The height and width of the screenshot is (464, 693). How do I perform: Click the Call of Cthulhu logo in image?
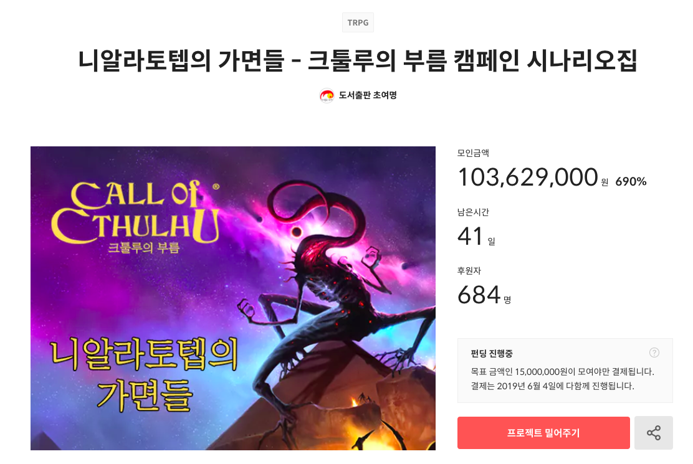tap(136, 216)
